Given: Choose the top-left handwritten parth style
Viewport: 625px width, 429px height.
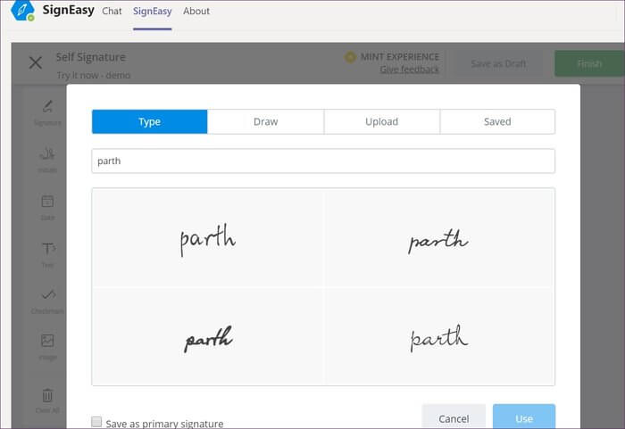Looking at the screenshot, I should [208, 239].
